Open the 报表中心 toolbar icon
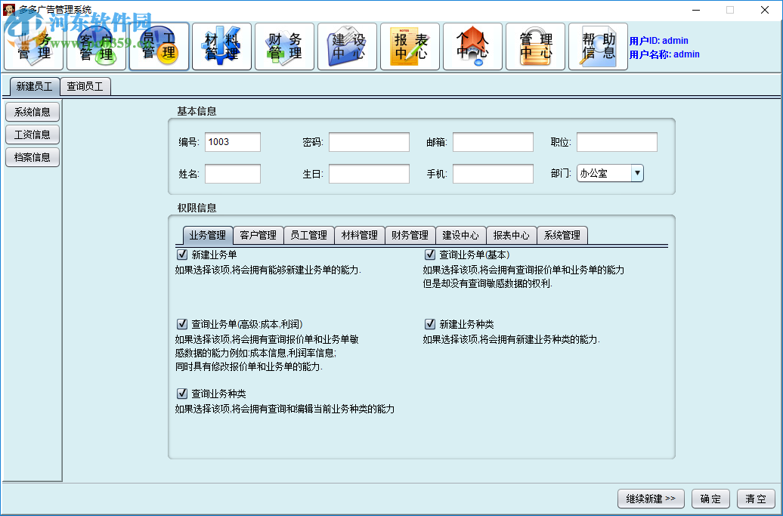 [x=410, y=46]
